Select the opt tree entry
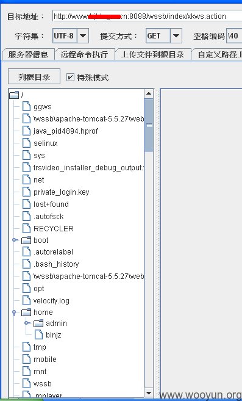This screenshot has width=242, height=401. [39, 289]
